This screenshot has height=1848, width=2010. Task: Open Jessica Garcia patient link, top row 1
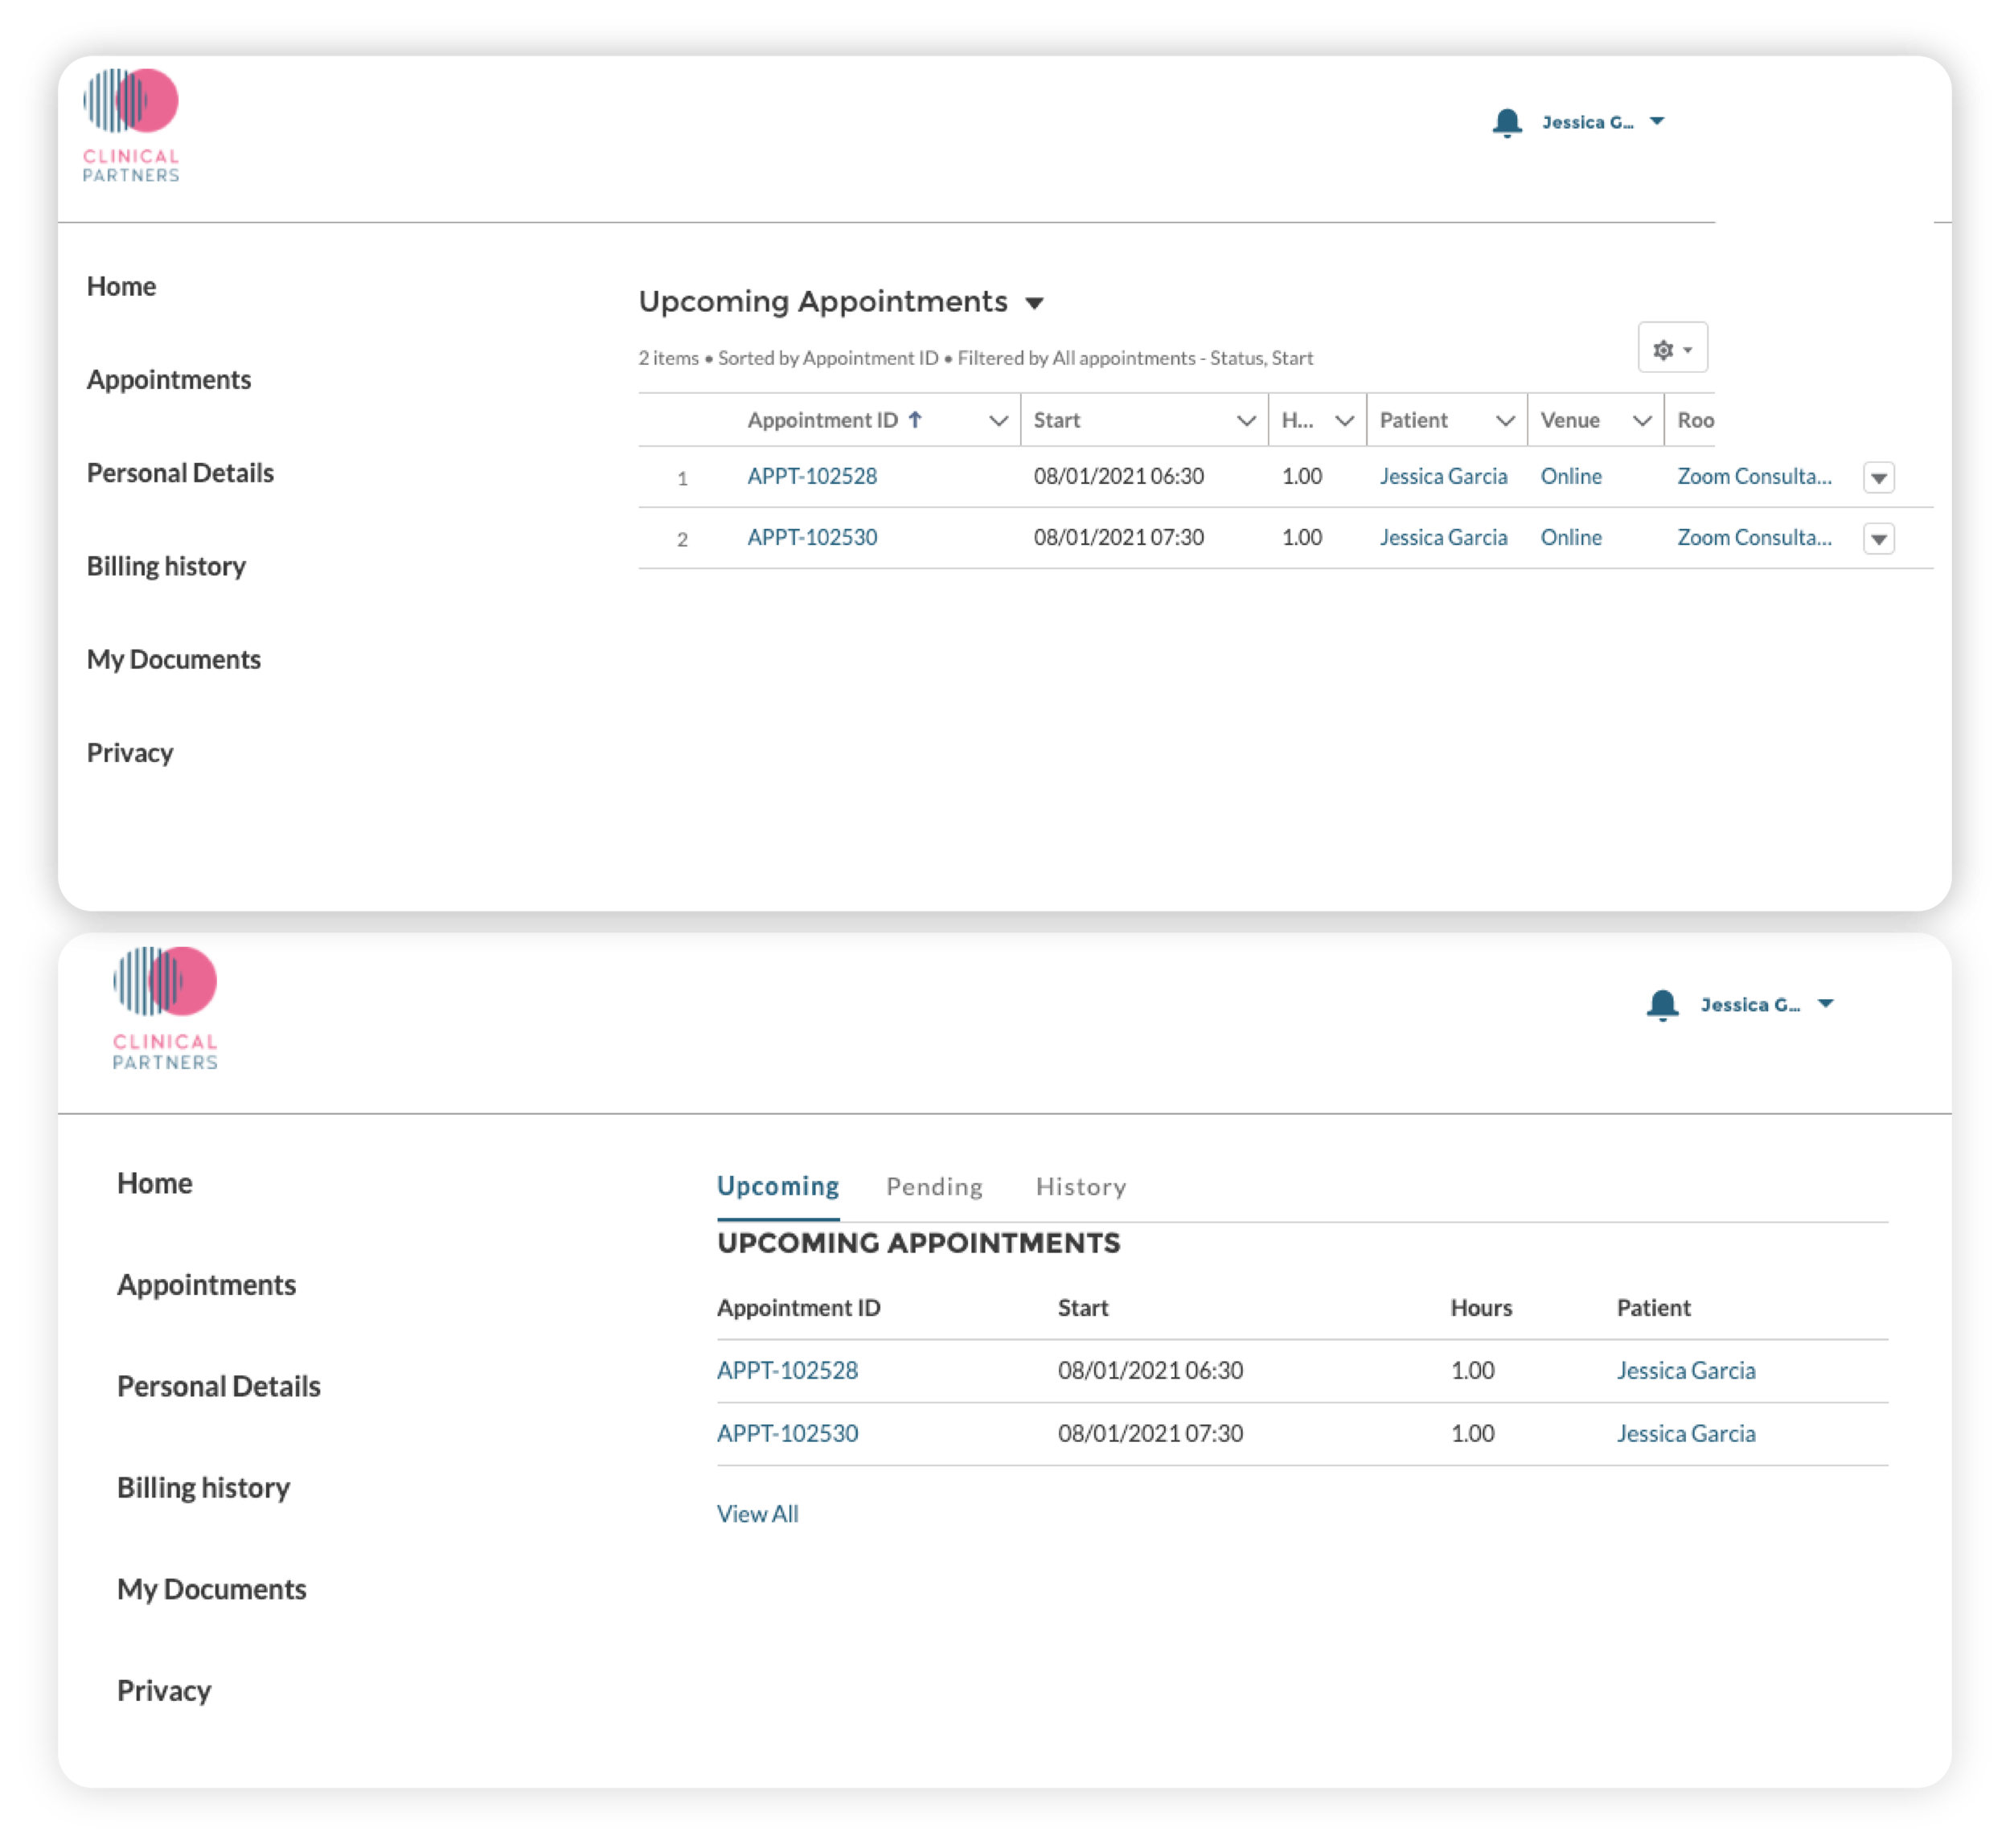(1443, 477)
